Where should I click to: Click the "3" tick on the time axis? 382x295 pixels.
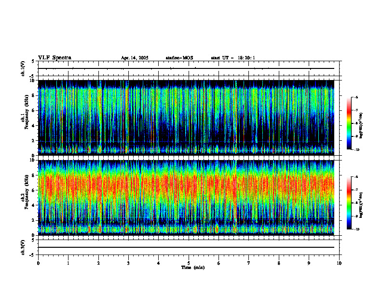click(x=128, y=263)
